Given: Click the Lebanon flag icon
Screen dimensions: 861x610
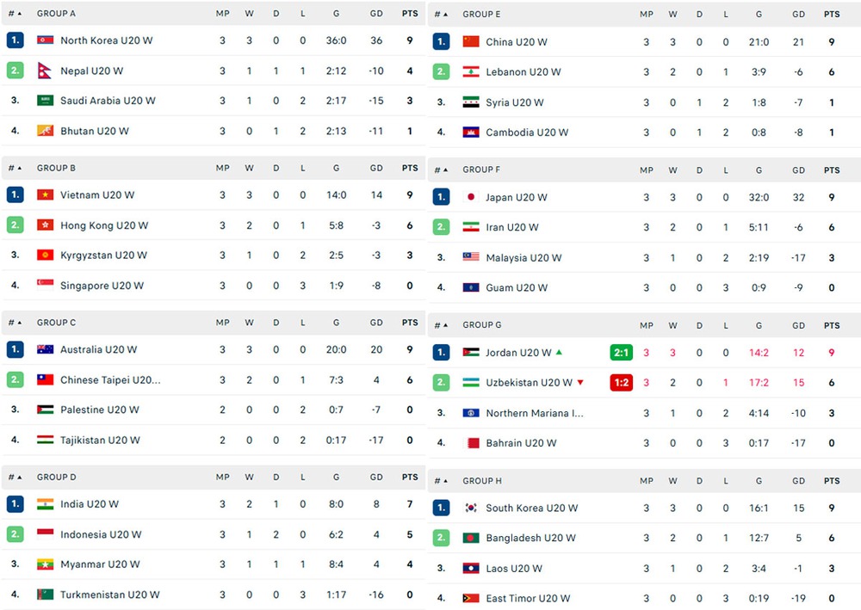Looking at the screenshot, I should (x=471, y=72).
